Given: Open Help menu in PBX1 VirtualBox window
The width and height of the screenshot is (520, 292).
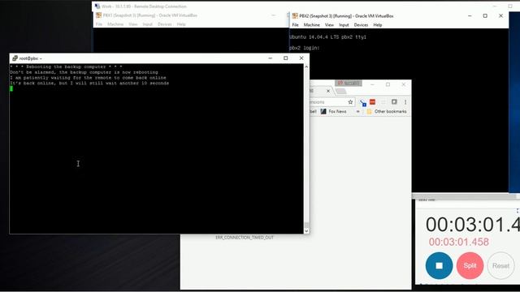Looking at the screenshot, I should pyautogui.click(x=181, y=24).
